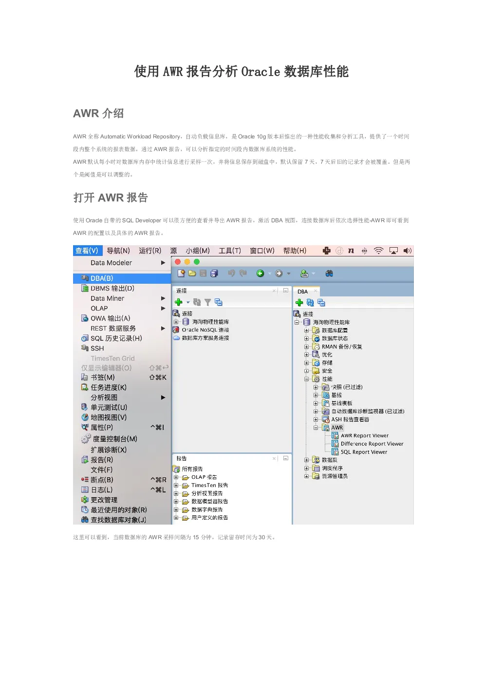
Task: Select SQL Report Viewer node
Action: click(364, 452)
